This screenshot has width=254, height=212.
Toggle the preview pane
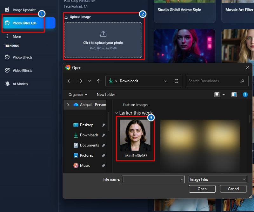(234, 95)
